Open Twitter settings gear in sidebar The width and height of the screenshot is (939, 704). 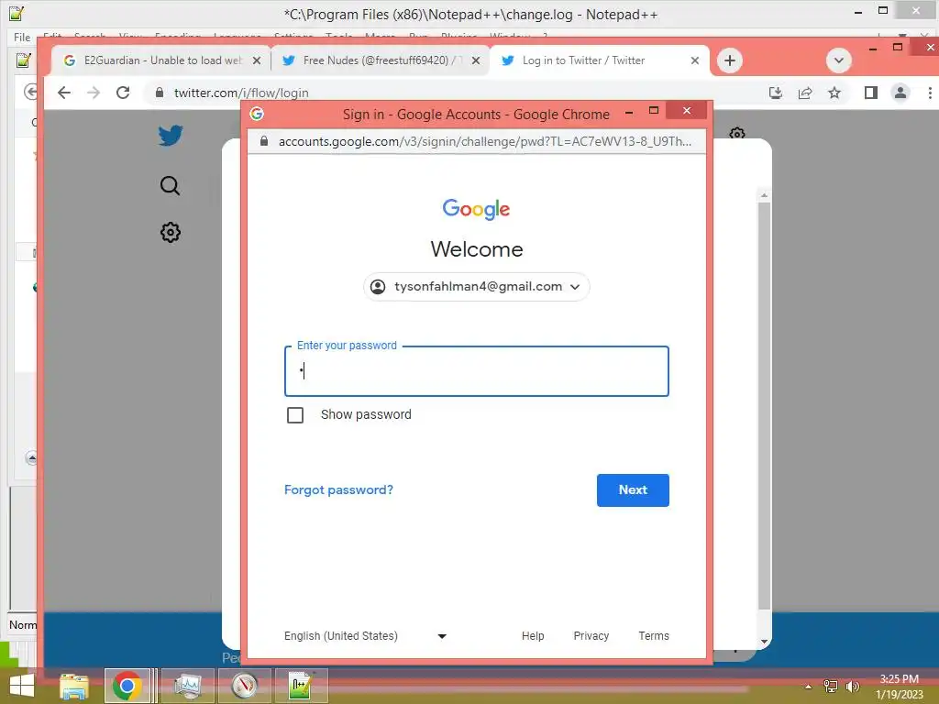click(x=170, y=232)
